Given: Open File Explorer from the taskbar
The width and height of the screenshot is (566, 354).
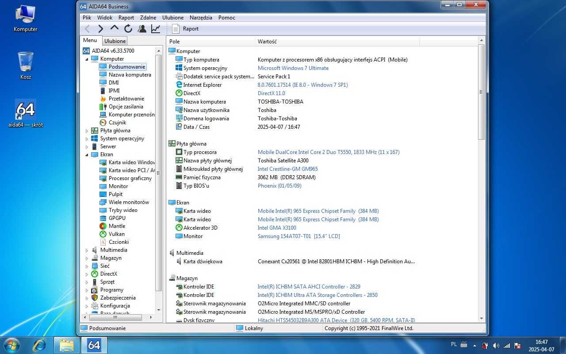Looking at the screenshot, I should click(x=66, y=345).
